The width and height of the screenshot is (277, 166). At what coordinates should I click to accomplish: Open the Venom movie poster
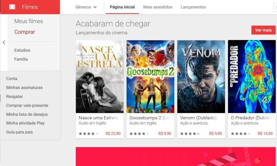point(201,76)
